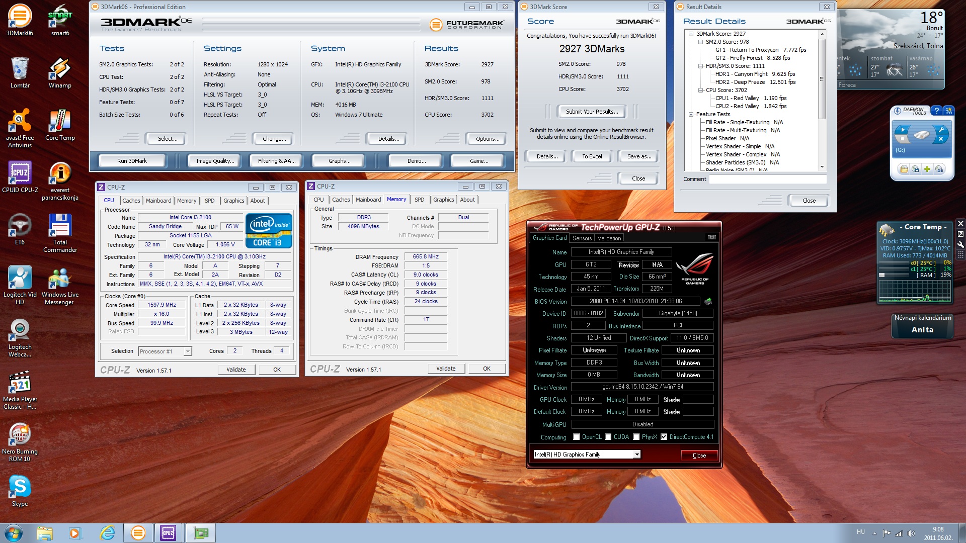Image resolution: width=966 pixels, height=543 pixels.
Task: Switch to Sensors tab in GPU-Z
Action: (x=582, y=238)
